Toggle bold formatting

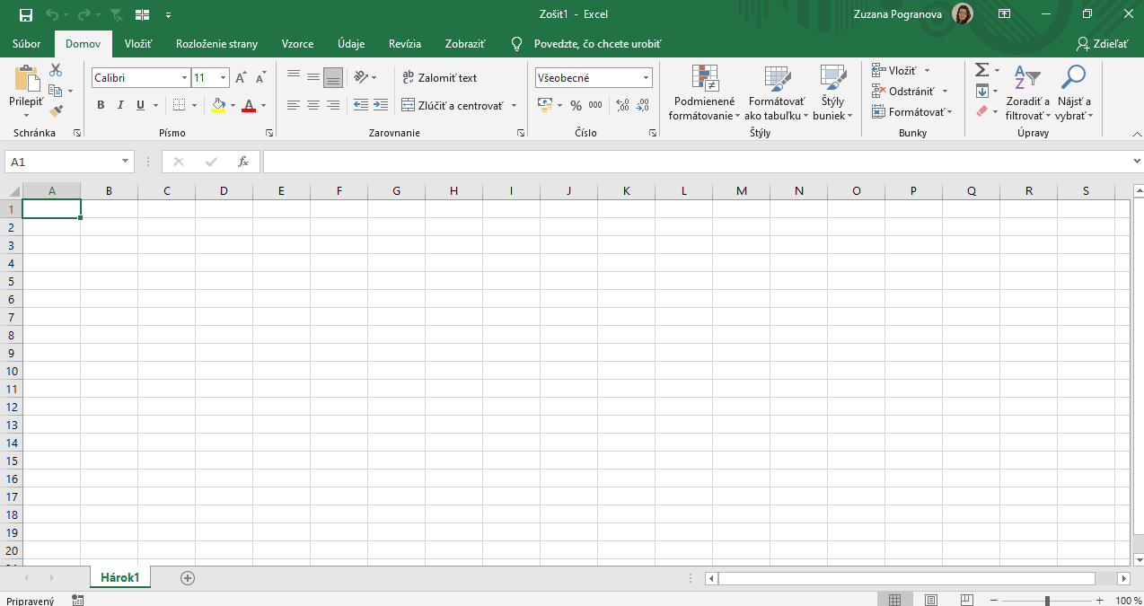click(x=101, y=105)
